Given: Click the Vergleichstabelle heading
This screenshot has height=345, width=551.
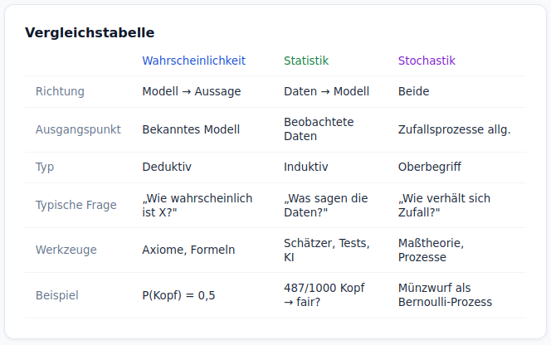Looking at the screenshot, I should click(90, 33).
